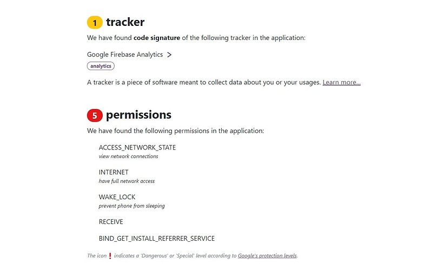Click the bold 'code signature' text
This screenshot has width=423, height=265.
pyautogui.click(x=157, y=38)
